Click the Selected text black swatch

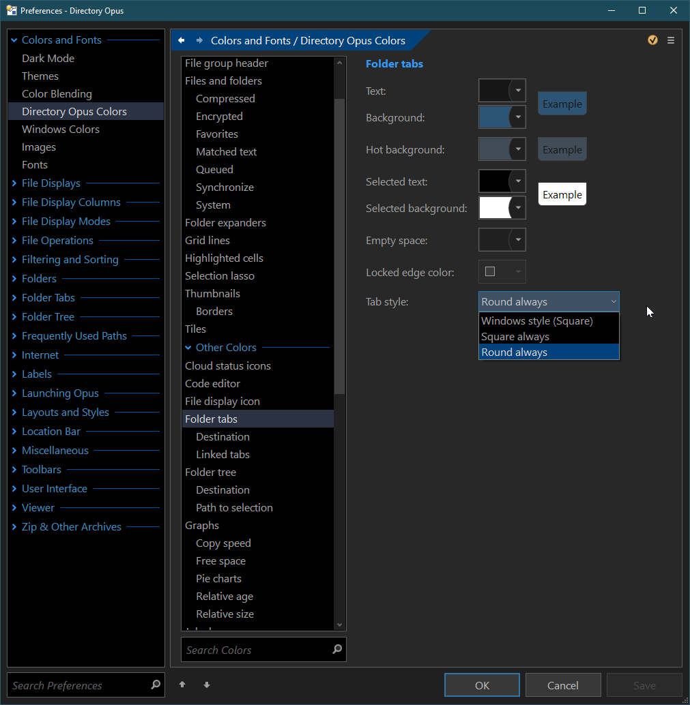pyautogui.click(x=495, y=181)
